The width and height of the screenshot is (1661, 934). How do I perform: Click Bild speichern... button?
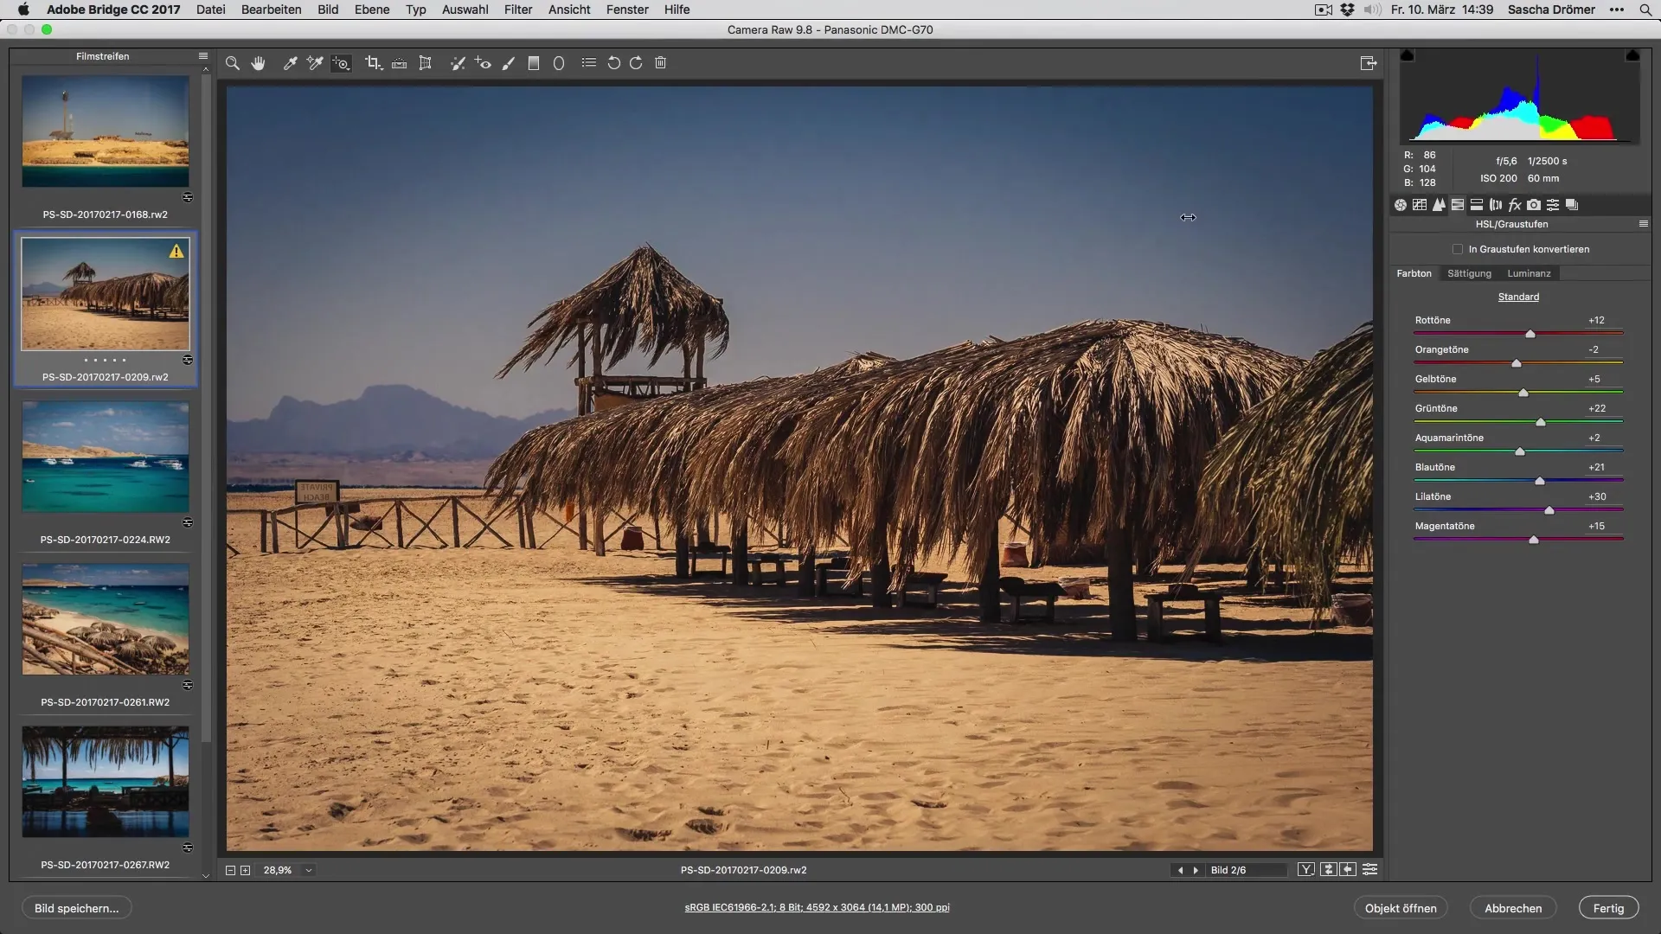[76, 908]
